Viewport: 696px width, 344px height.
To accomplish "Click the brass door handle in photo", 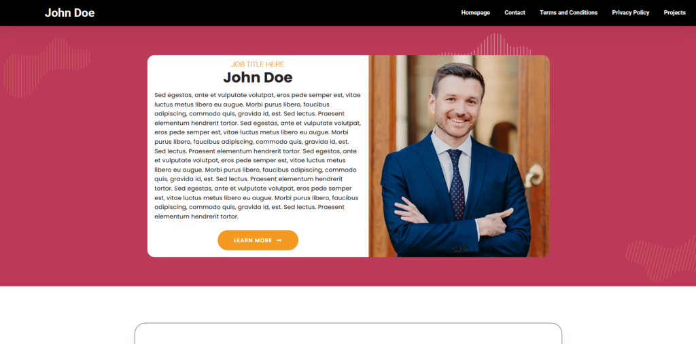I will [534, 175].
